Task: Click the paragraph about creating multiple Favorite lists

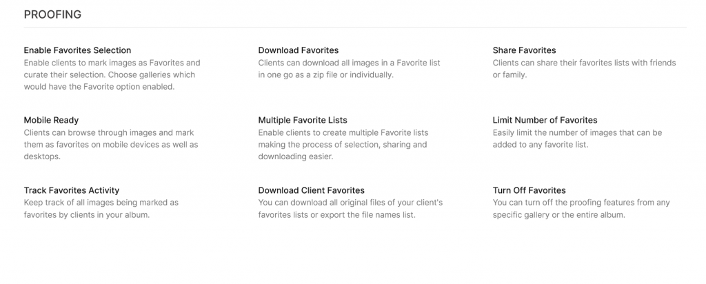Action: [343, 145]
